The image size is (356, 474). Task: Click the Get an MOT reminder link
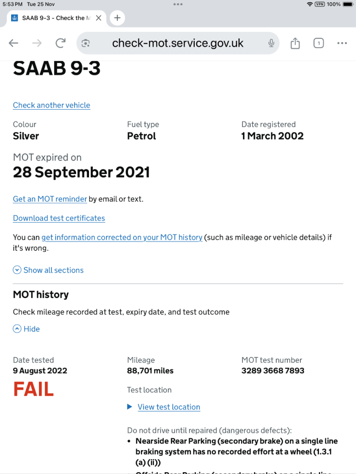pos(50,199)
